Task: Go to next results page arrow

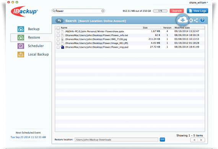Action: [x=201, y=140]
